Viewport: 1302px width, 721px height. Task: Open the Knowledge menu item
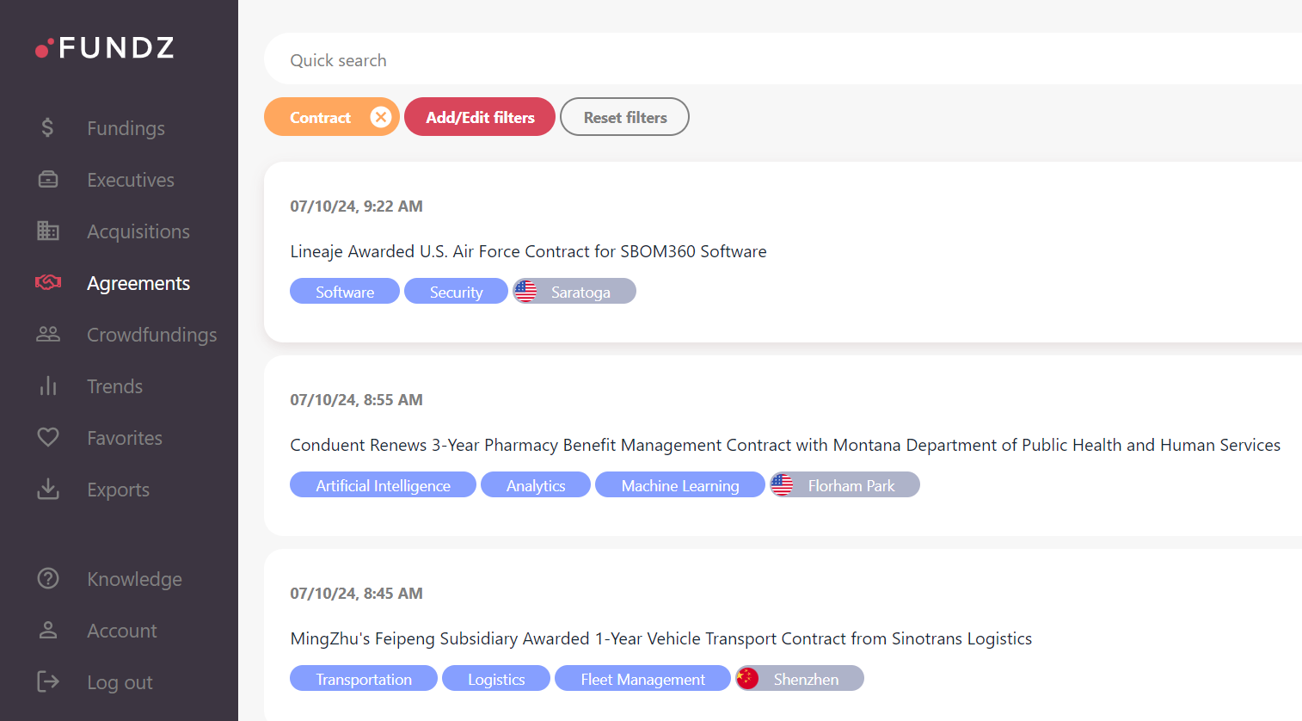click(x=134, y=579)
